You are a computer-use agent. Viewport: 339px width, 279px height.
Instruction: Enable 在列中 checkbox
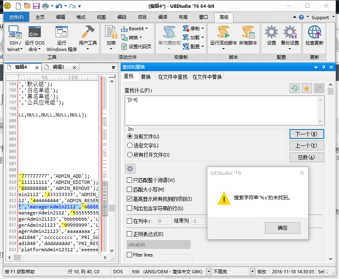coord(129,221)
